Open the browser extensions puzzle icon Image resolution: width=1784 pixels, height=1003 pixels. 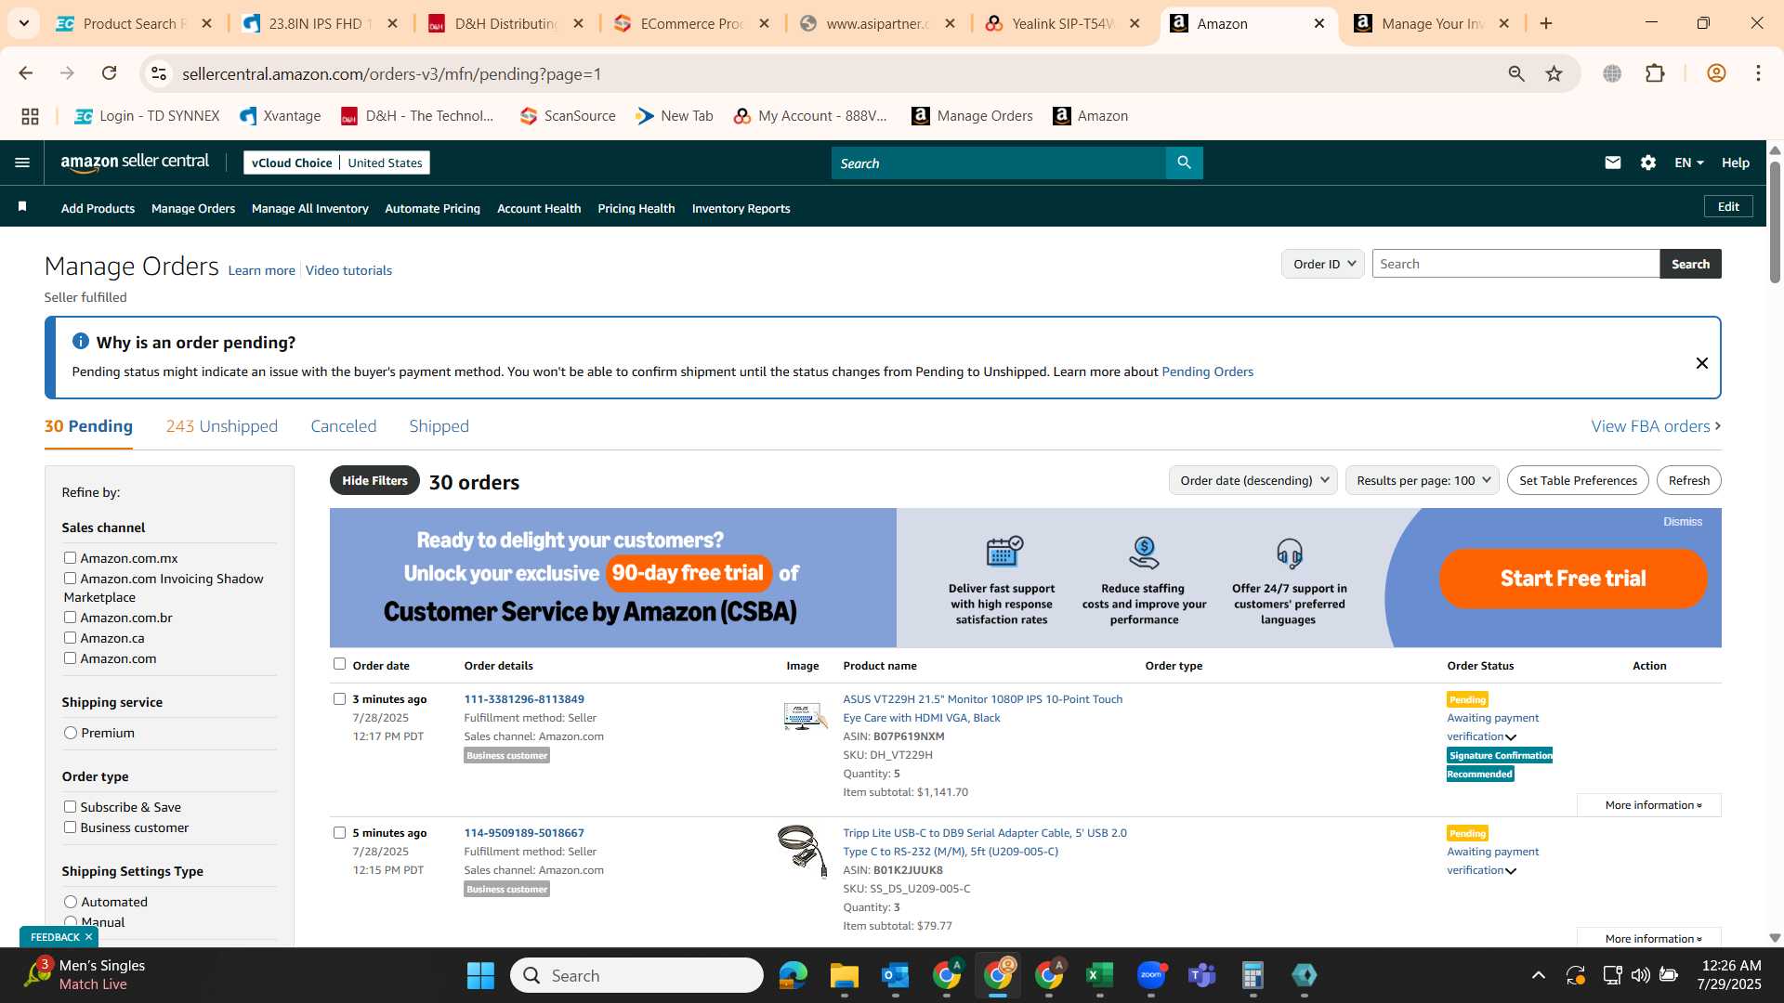pos(1655,73)
